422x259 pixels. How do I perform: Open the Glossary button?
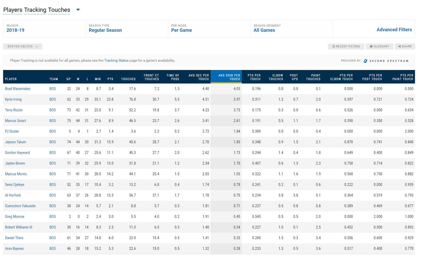[x=379, y=47]
